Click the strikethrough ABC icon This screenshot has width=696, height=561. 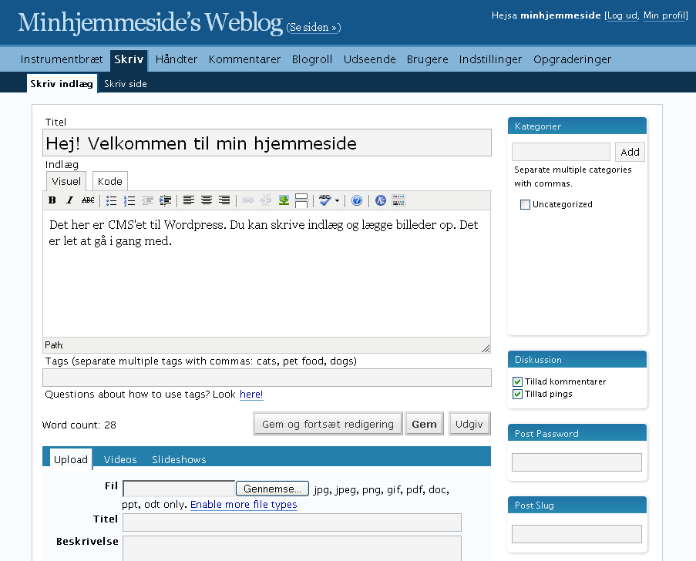(88, 200)
